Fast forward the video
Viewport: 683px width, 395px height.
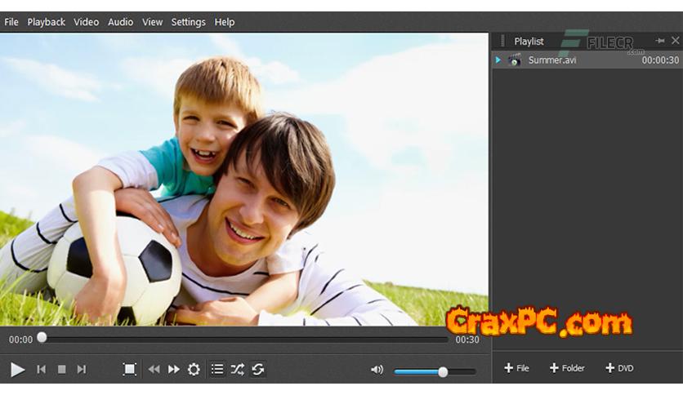tap(174, 370)
